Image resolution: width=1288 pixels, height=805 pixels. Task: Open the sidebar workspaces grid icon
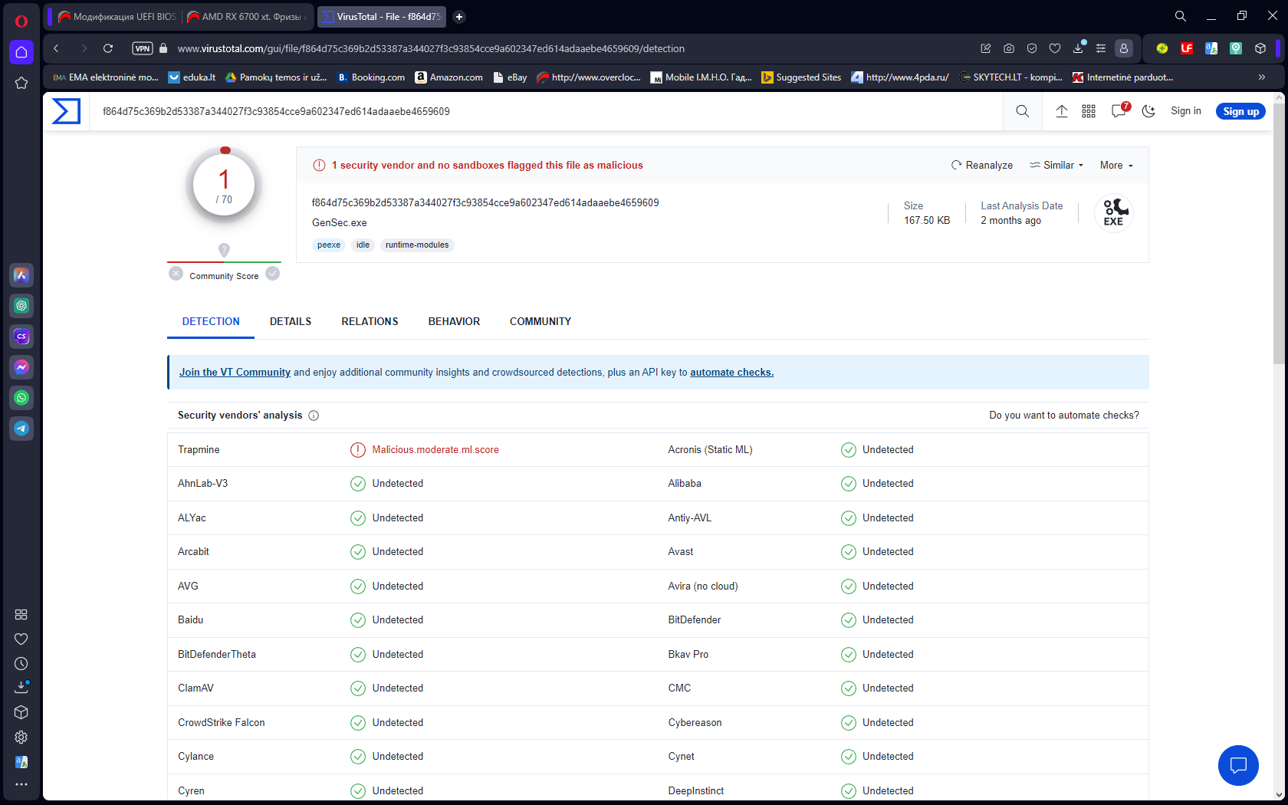tap(21, 615)
